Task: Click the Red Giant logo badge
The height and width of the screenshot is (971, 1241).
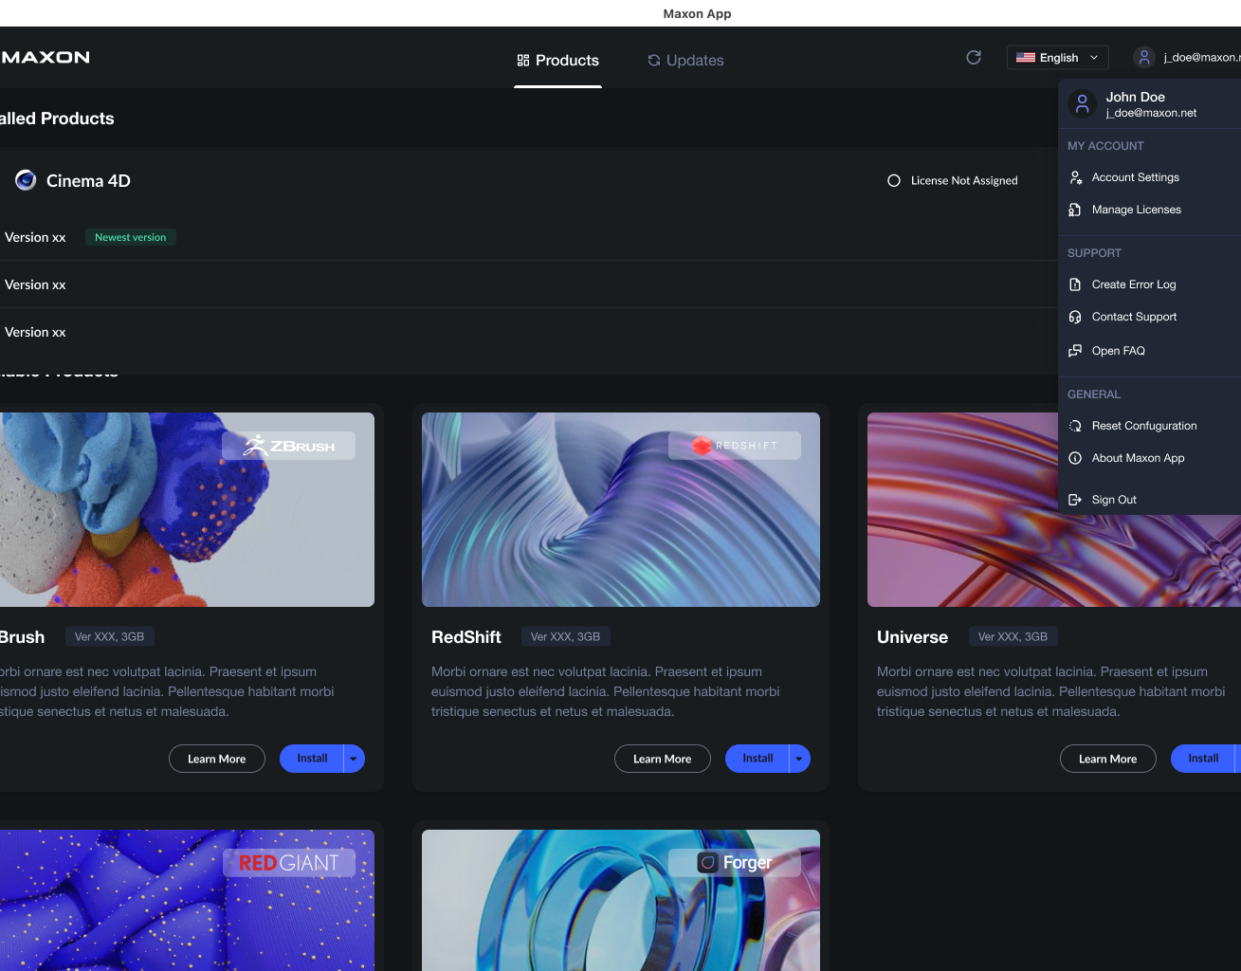Action: [289, 863]
